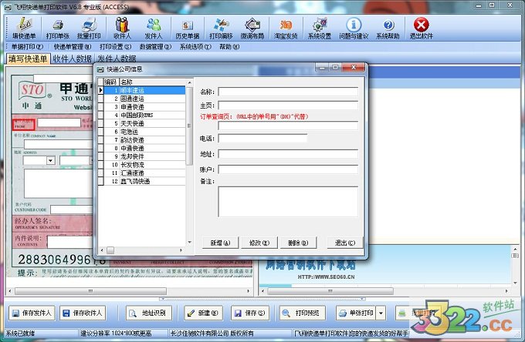525x342 pixels.
Task: Select 申通快递 row in company list
Action: (x=144, y=107)
